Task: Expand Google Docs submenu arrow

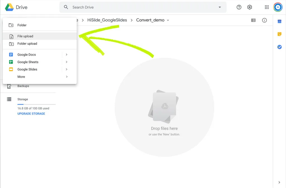Action: pyautogui.click(x=66, y=55)
